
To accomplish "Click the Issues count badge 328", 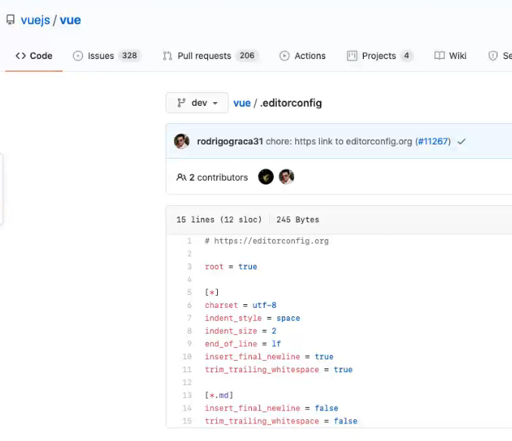I will point(129,55).
